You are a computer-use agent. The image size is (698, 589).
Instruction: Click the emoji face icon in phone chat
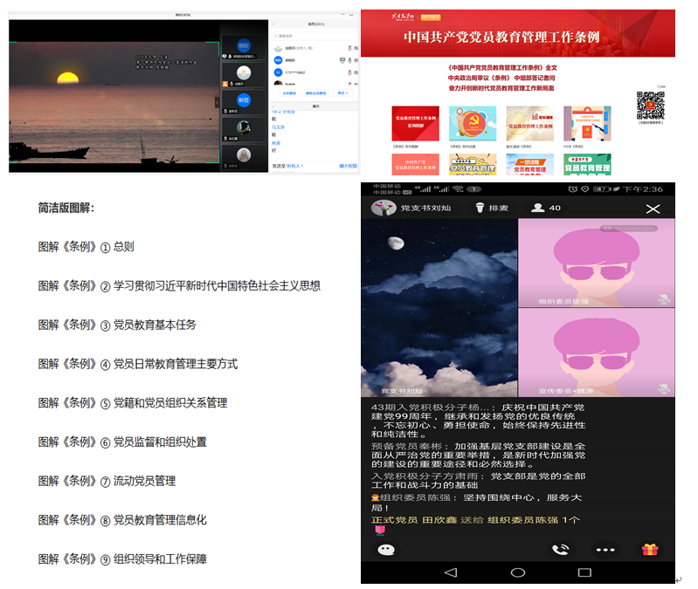pos(385,550)
